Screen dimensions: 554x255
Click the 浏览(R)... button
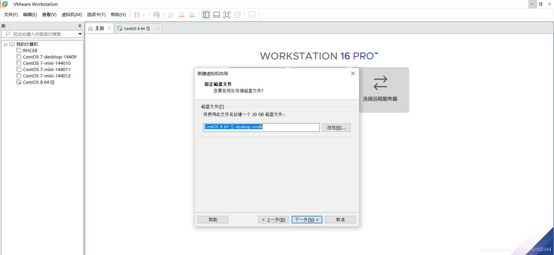click(x=336, y=127)
